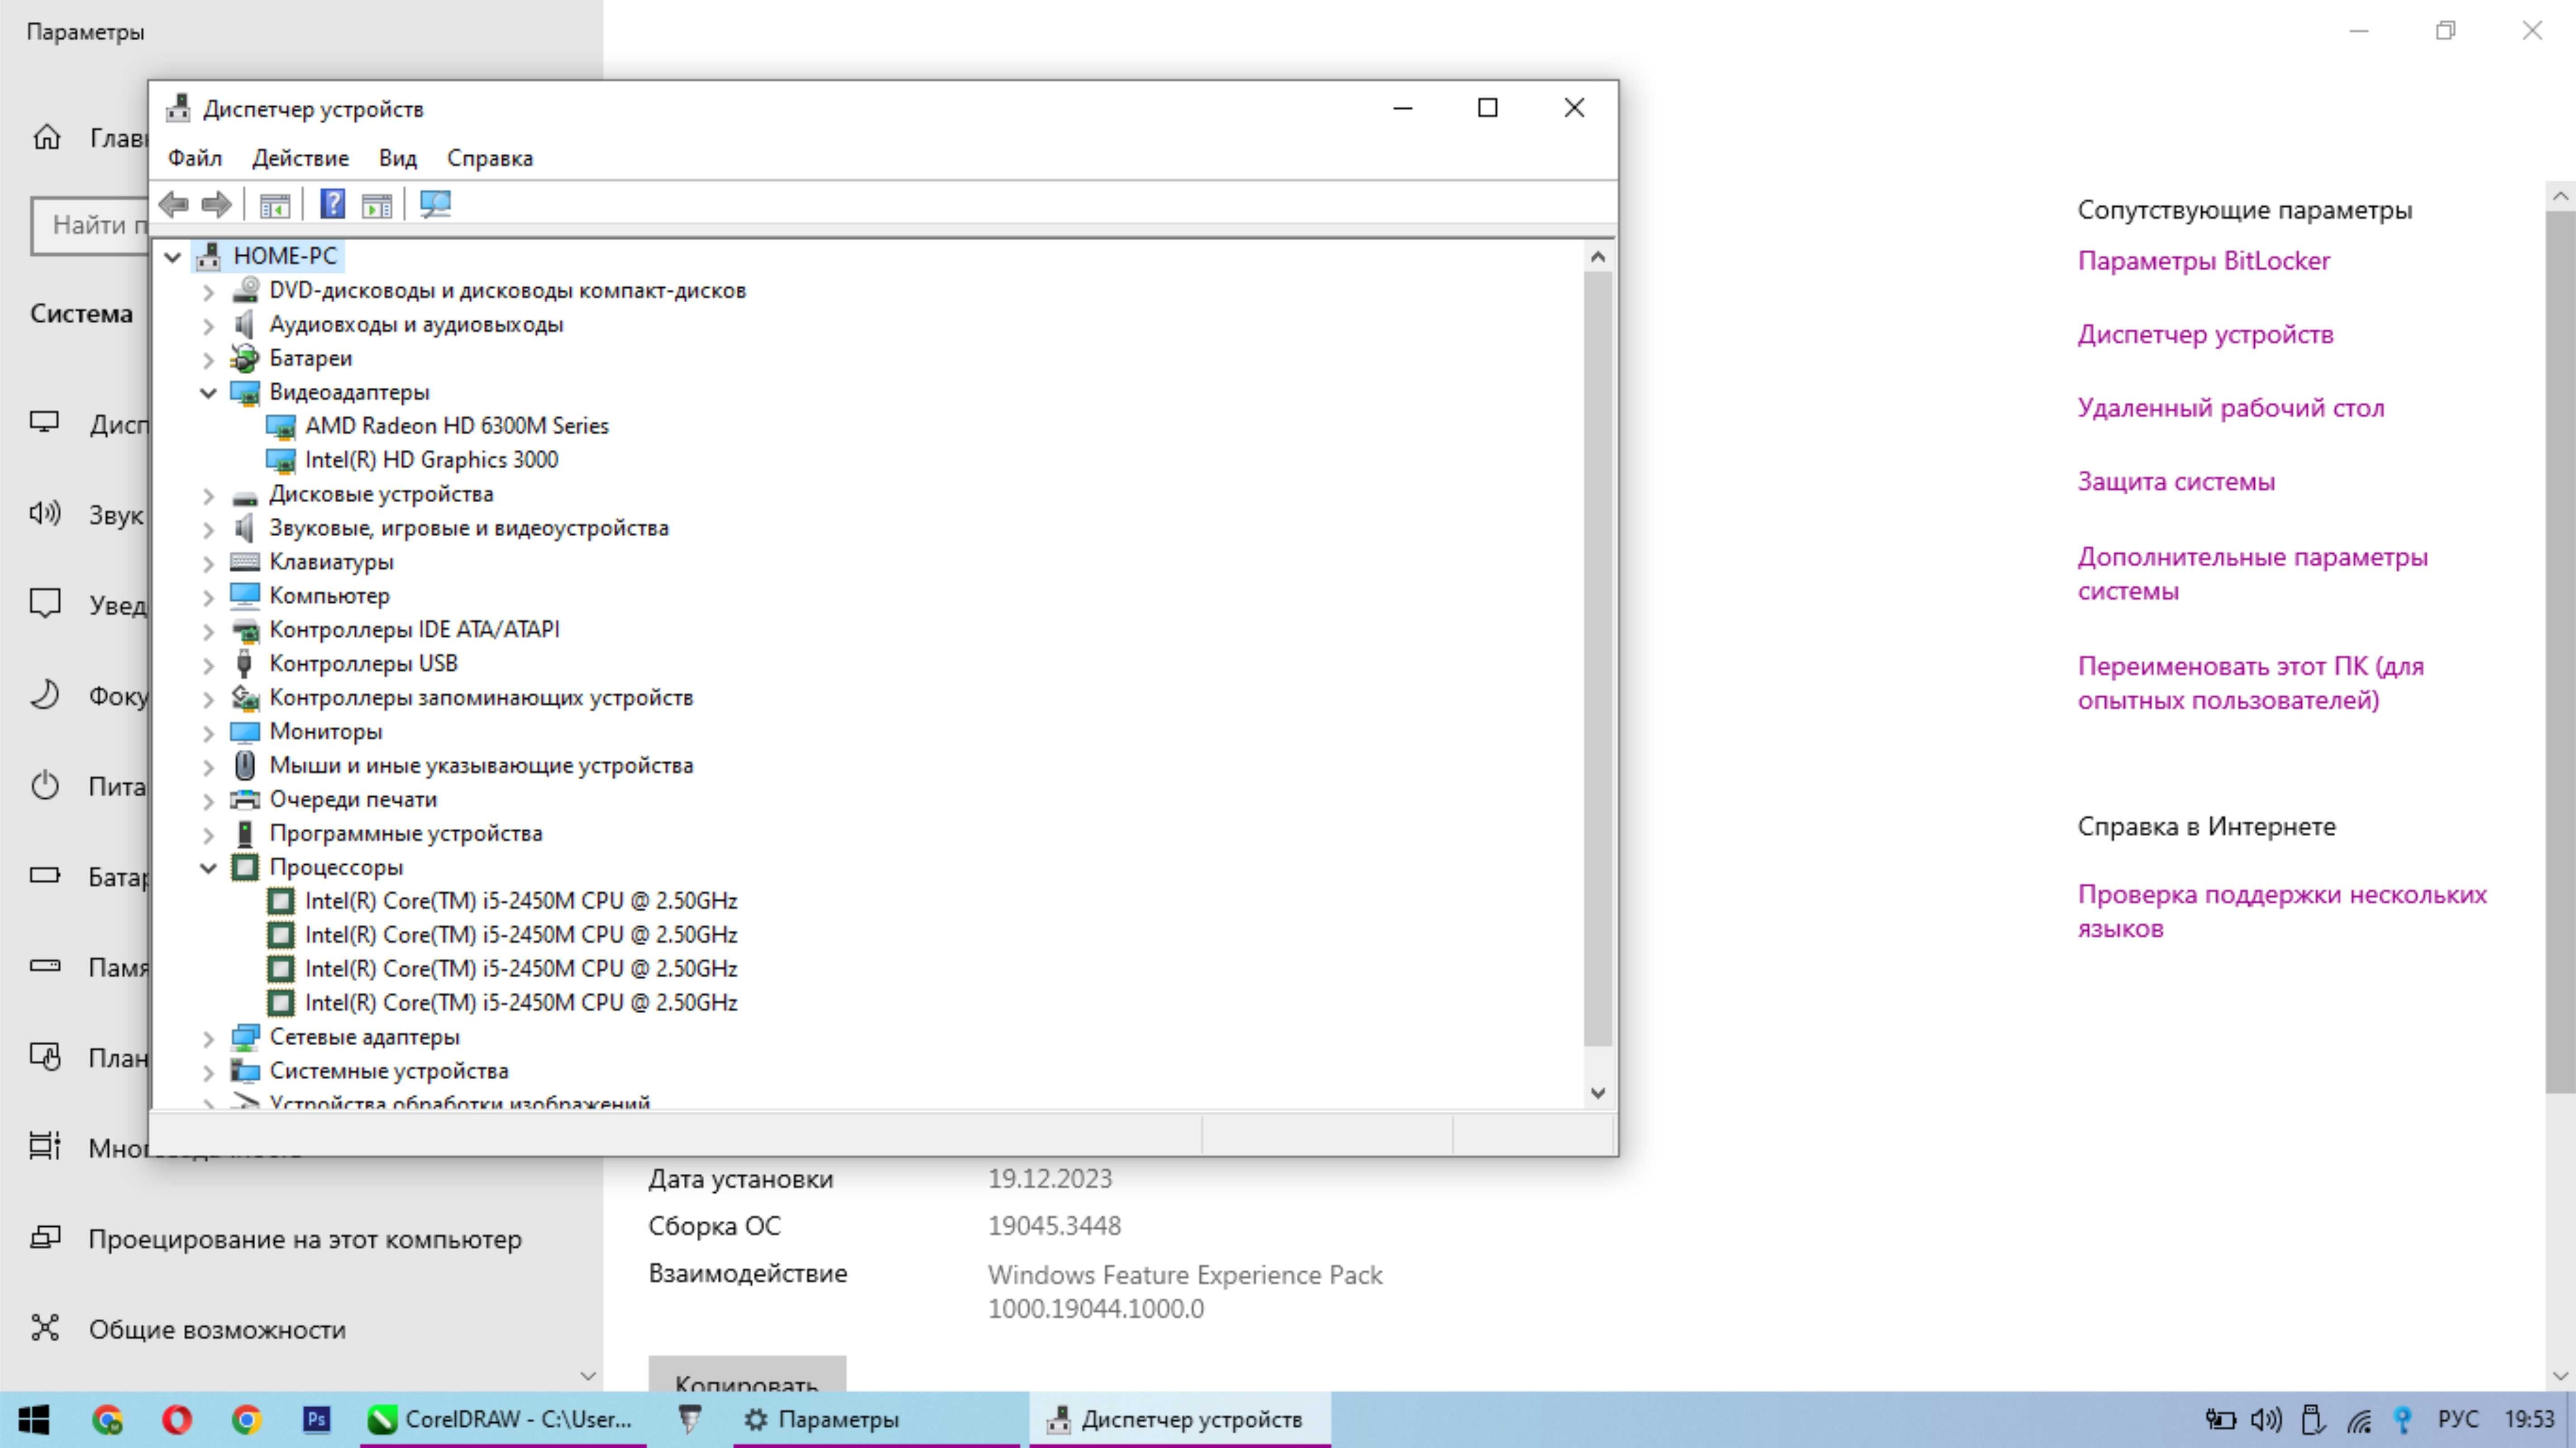Click the network Wi-Fi tray icon
Viewport: 2576px width, 1448px height.
coord(2360,1420)
